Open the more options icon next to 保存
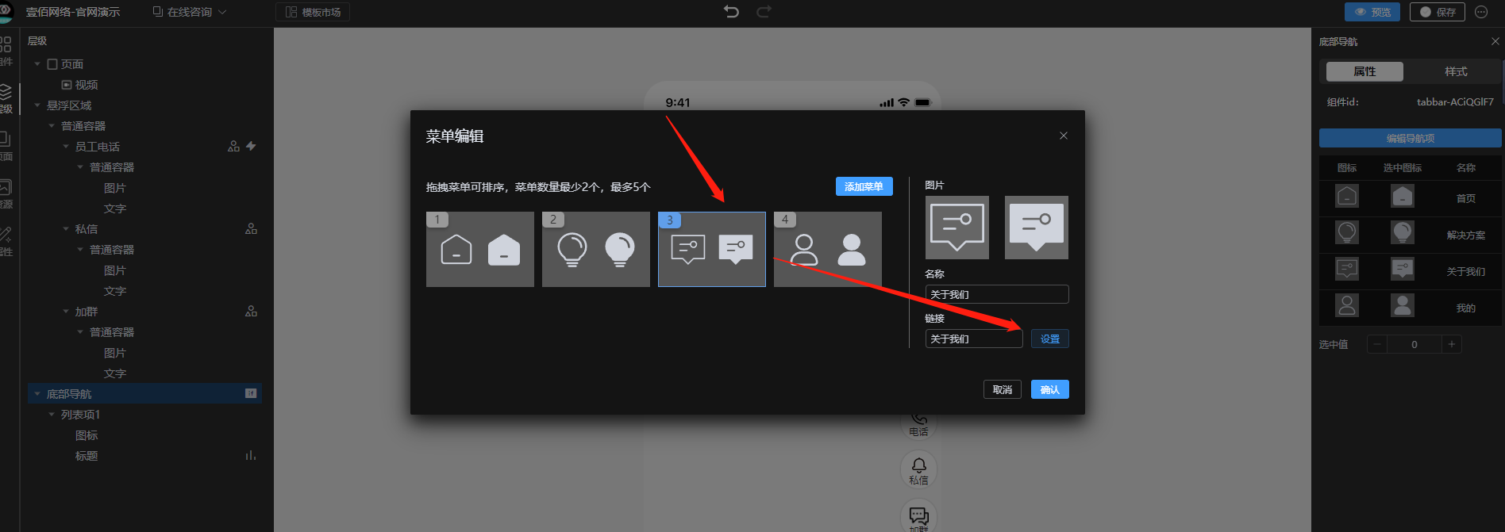Image resolution: width=1505 pixels, height=532 pixels. (1481, 12)
